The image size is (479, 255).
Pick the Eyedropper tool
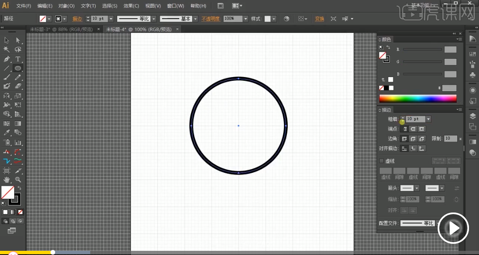coord(7,132)
